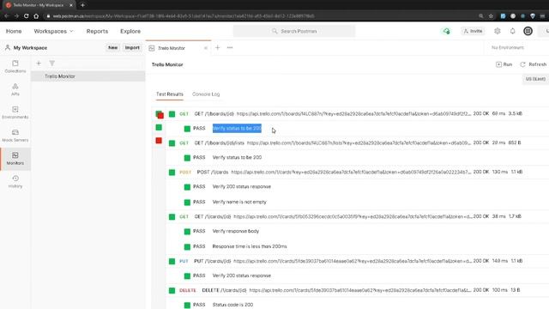This screenshot has width=549, height=309.
Task: Click the user avatar icon
Action: coord(528,31)
